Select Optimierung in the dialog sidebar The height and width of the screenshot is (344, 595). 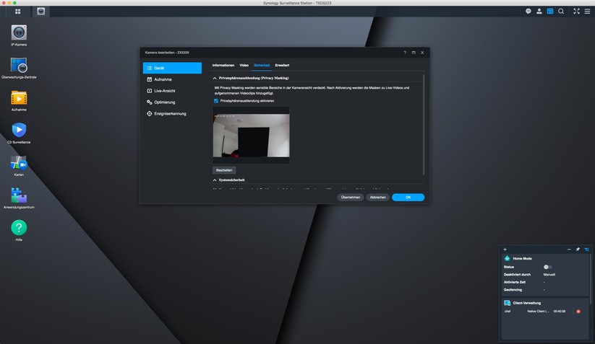[x=172, y=102]
